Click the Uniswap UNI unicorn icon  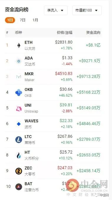tap(19, 108)
